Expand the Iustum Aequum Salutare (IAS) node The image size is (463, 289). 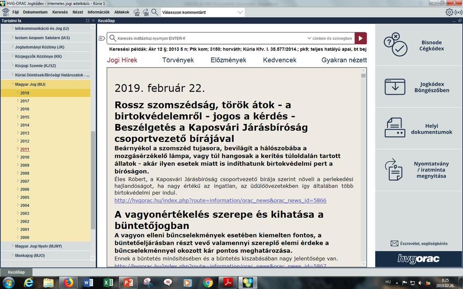[12, 37]
